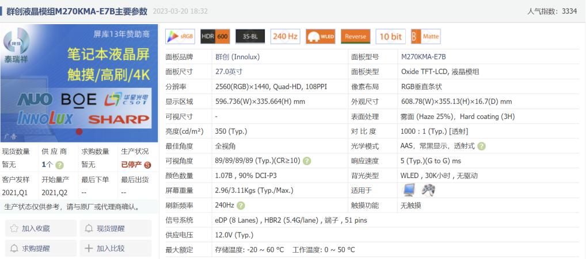Open the 群创 (Innolux) brand link
The height and width of the screenshot is (259, 586).
point(237,57)
